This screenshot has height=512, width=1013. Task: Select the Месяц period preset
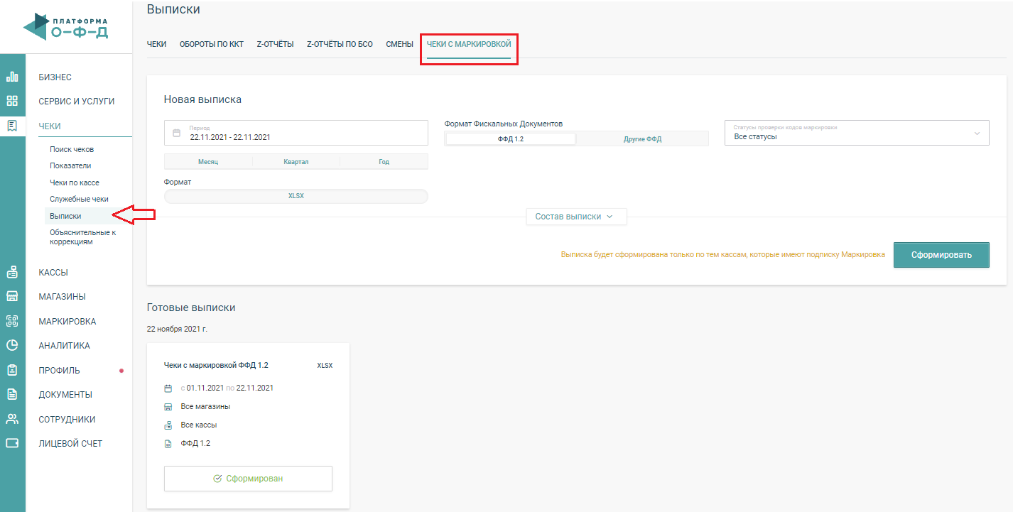point(208,162)
